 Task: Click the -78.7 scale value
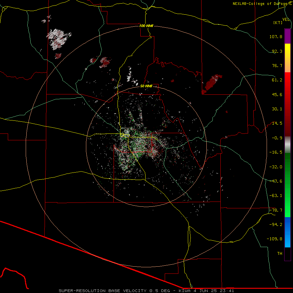pyautogui.click(x=276, y=210)
